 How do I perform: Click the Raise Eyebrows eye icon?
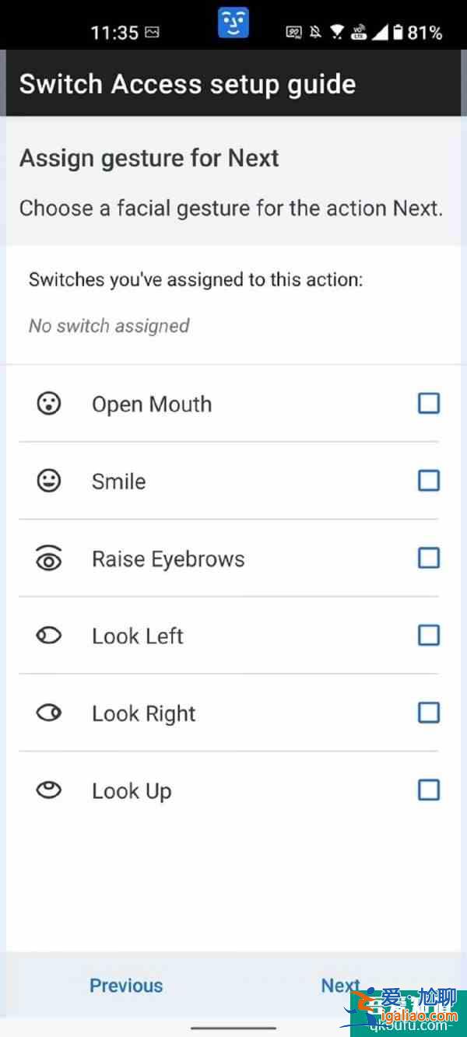(49, 559)
